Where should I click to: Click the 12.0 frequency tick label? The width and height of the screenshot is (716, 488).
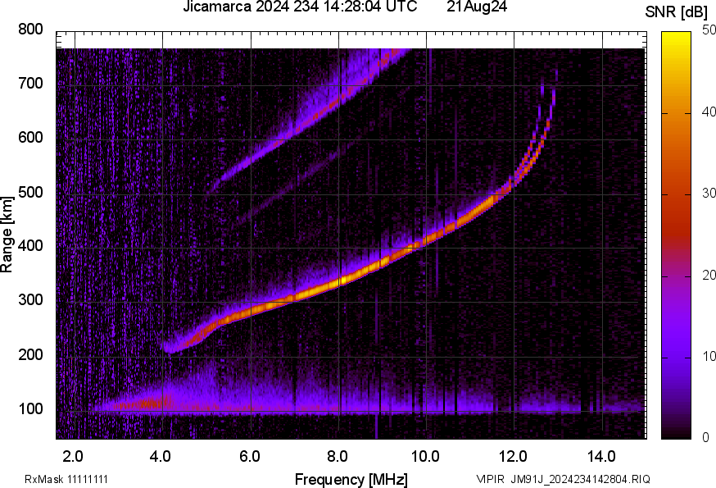coord(514,456)
